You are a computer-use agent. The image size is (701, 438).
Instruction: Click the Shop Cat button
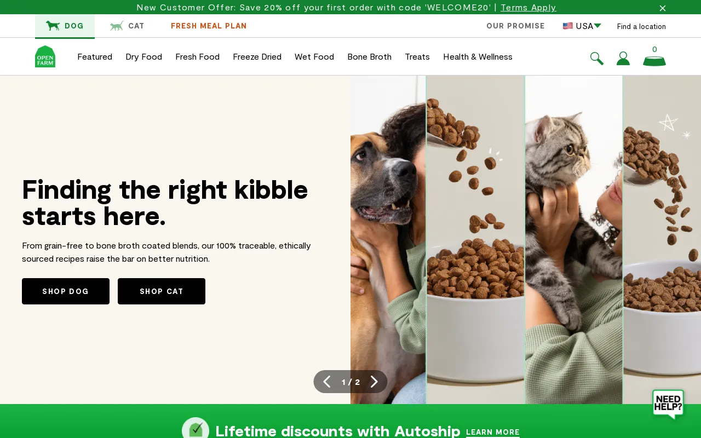click(162, 291)
